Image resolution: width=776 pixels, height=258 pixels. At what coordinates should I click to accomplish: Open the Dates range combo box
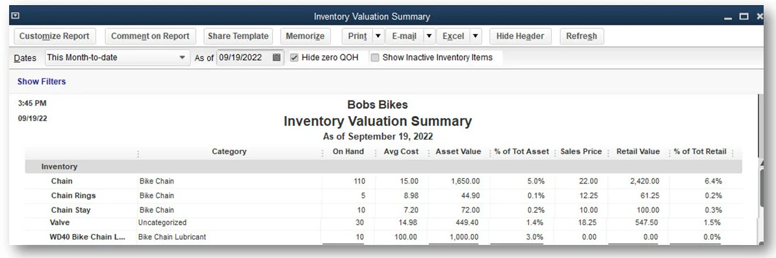[x=117, y=57]
